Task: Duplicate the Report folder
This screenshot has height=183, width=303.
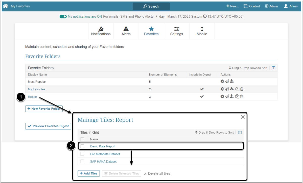Action: (x=237, y=96)
